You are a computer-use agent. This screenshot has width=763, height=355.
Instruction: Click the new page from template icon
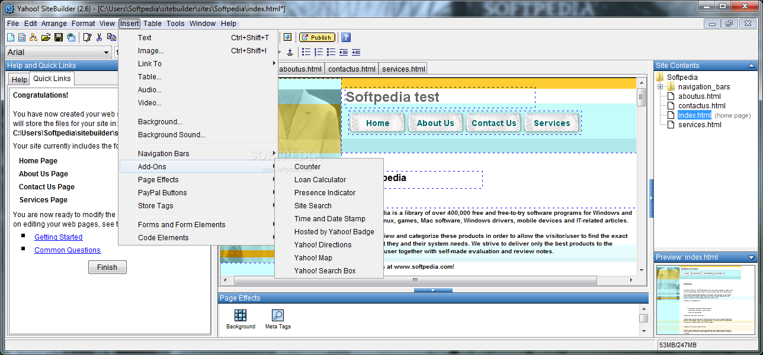point(21,37)
